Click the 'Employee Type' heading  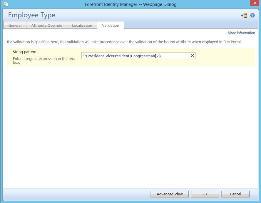click(x=32, y=15)
